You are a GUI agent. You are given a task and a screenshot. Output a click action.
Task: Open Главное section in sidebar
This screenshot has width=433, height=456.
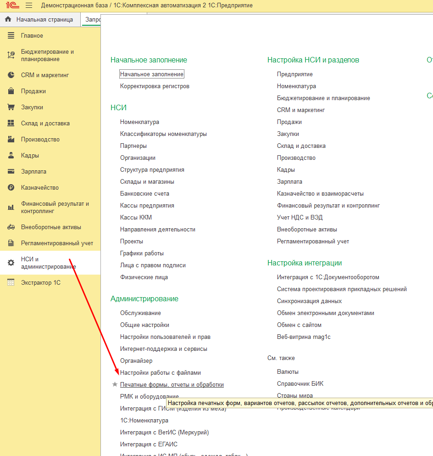32,36
